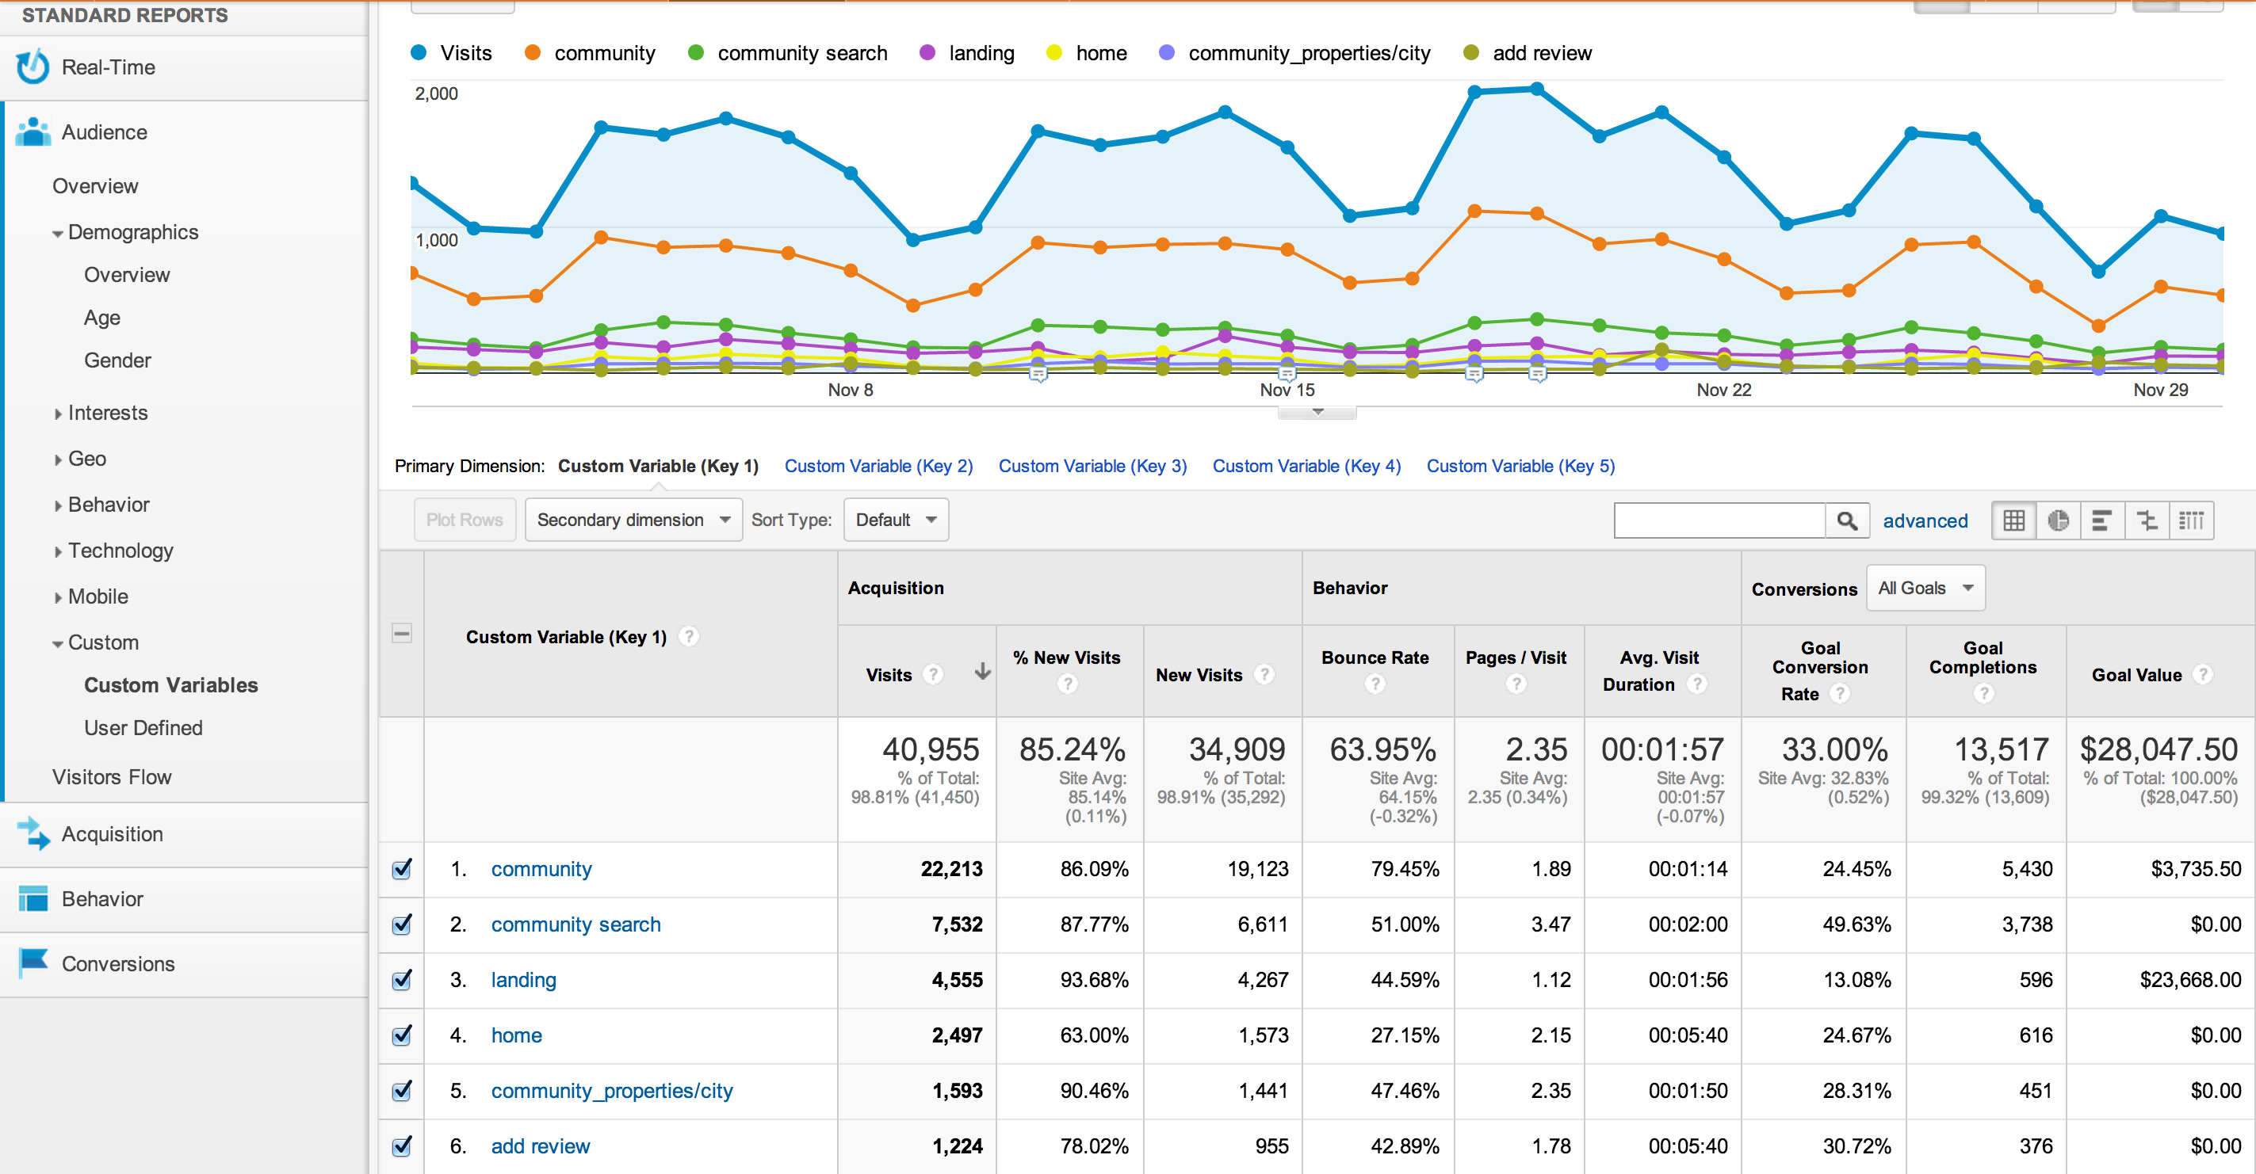The width and height of the screenshot is (2256, 1174).
Task: Switch to the pie chart percentage view
Action: (2058, 521)
